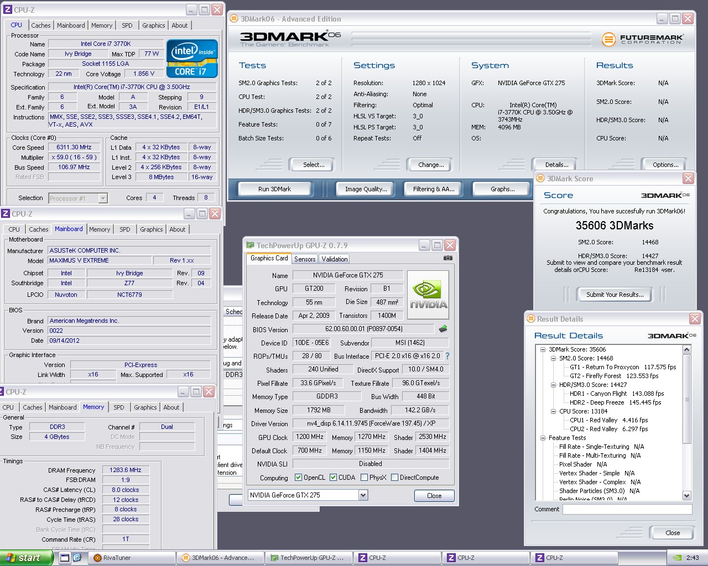Click Submit Your Results button

point(615,295)
